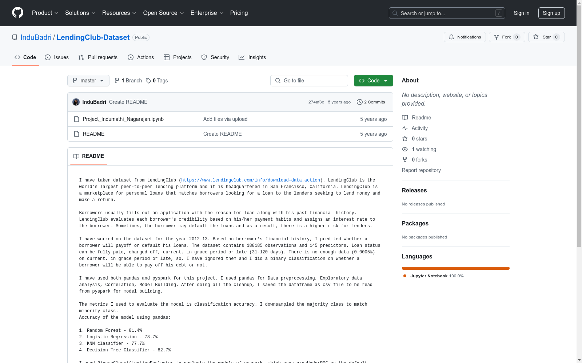Click the Sign in link
The height and width of the screenshot is (363, 582).
(522, 13)
